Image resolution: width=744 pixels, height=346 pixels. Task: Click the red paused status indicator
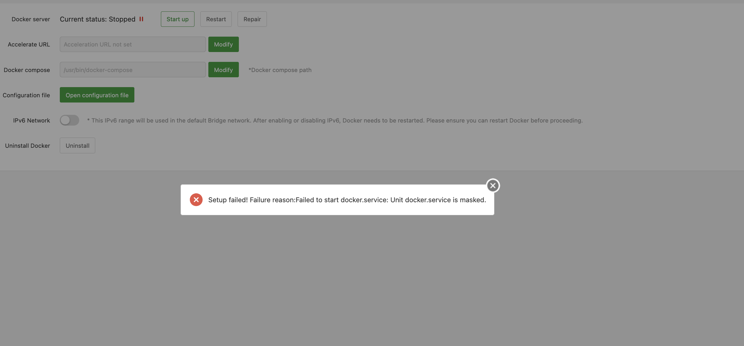[141, 19]
